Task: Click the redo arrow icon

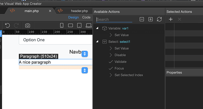Action: point(16,25)
